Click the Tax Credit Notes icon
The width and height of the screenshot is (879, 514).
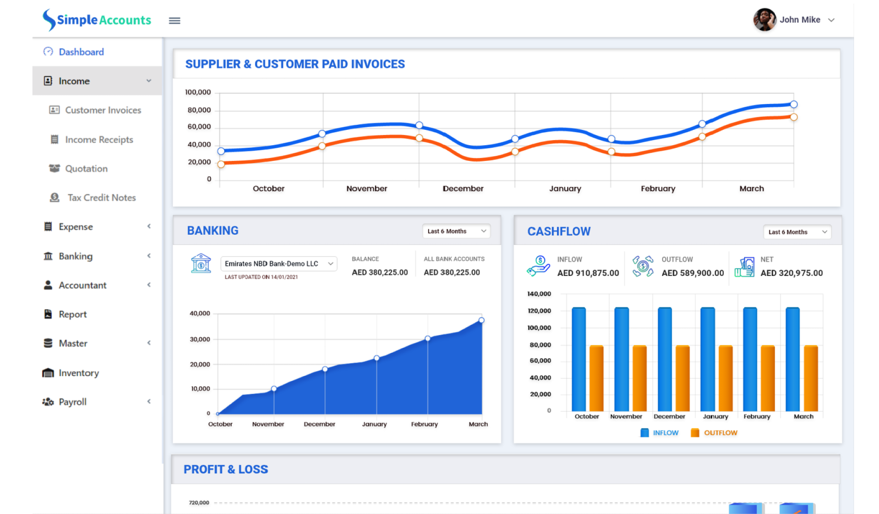pyautogui.click(x=54, y=197)
